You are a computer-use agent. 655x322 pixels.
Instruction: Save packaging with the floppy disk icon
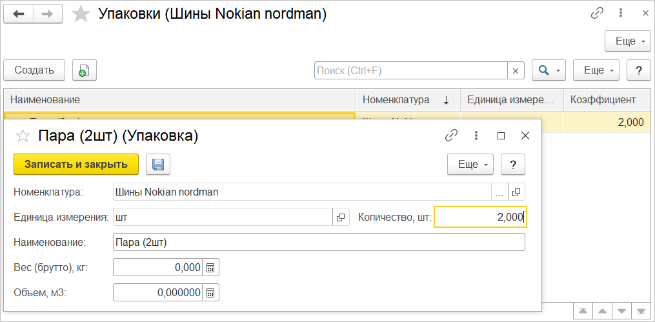(x=158, y=165)
